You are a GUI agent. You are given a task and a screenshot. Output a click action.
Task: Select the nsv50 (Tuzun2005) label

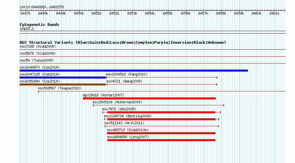pyautogui.click(x=37, y=60)
